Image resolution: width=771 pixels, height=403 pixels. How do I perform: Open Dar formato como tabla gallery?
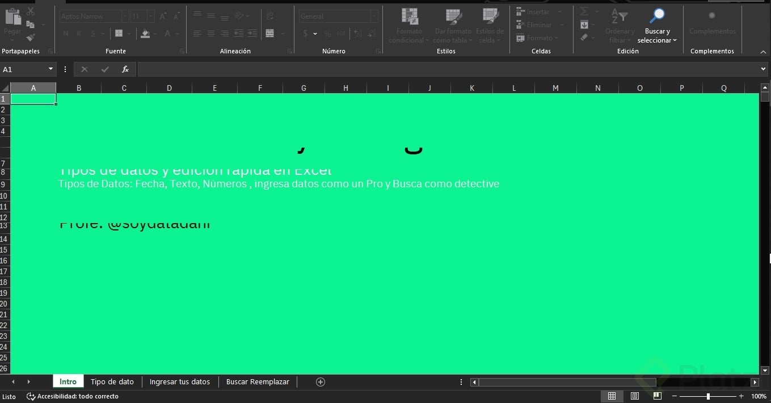453,26
